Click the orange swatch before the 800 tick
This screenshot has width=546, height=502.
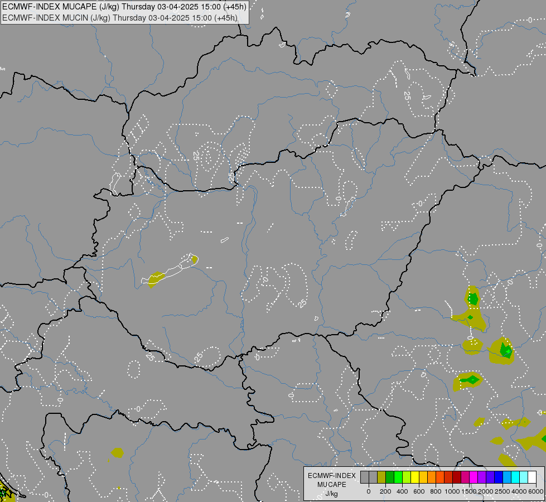(432, 477)
